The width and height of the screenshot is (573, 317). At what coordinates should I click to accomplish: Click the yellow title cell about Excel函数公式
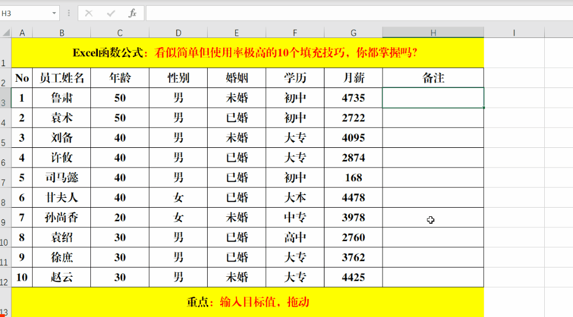[x=247, y=53]
